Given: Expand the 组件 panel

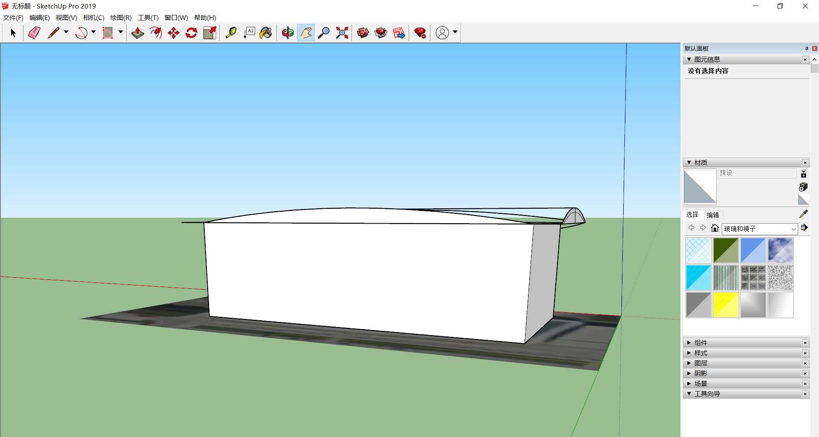Looking at the screenshot, I should [689, 343].
